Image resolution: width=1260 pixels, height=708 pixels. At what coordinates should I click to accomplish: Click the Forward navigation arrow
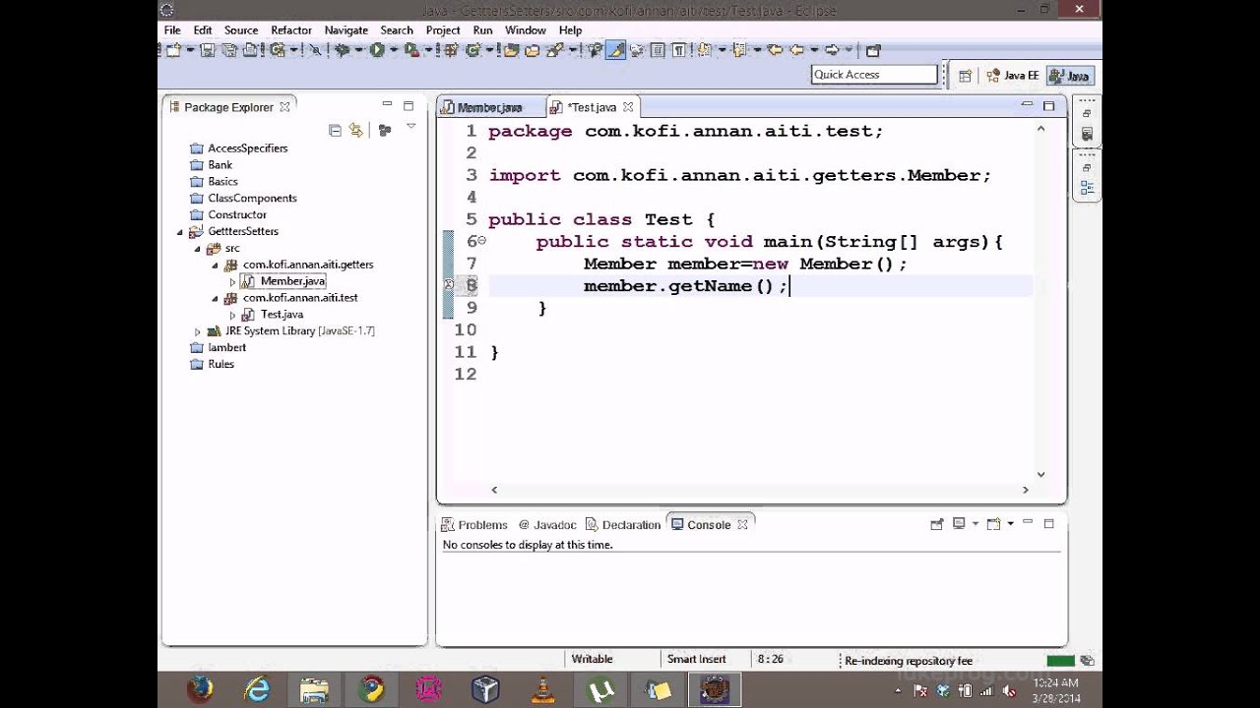coord(832,50)
